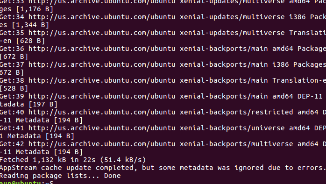
Task: Click the URL on the Get:41 line
Action: (x=102, y=128)
